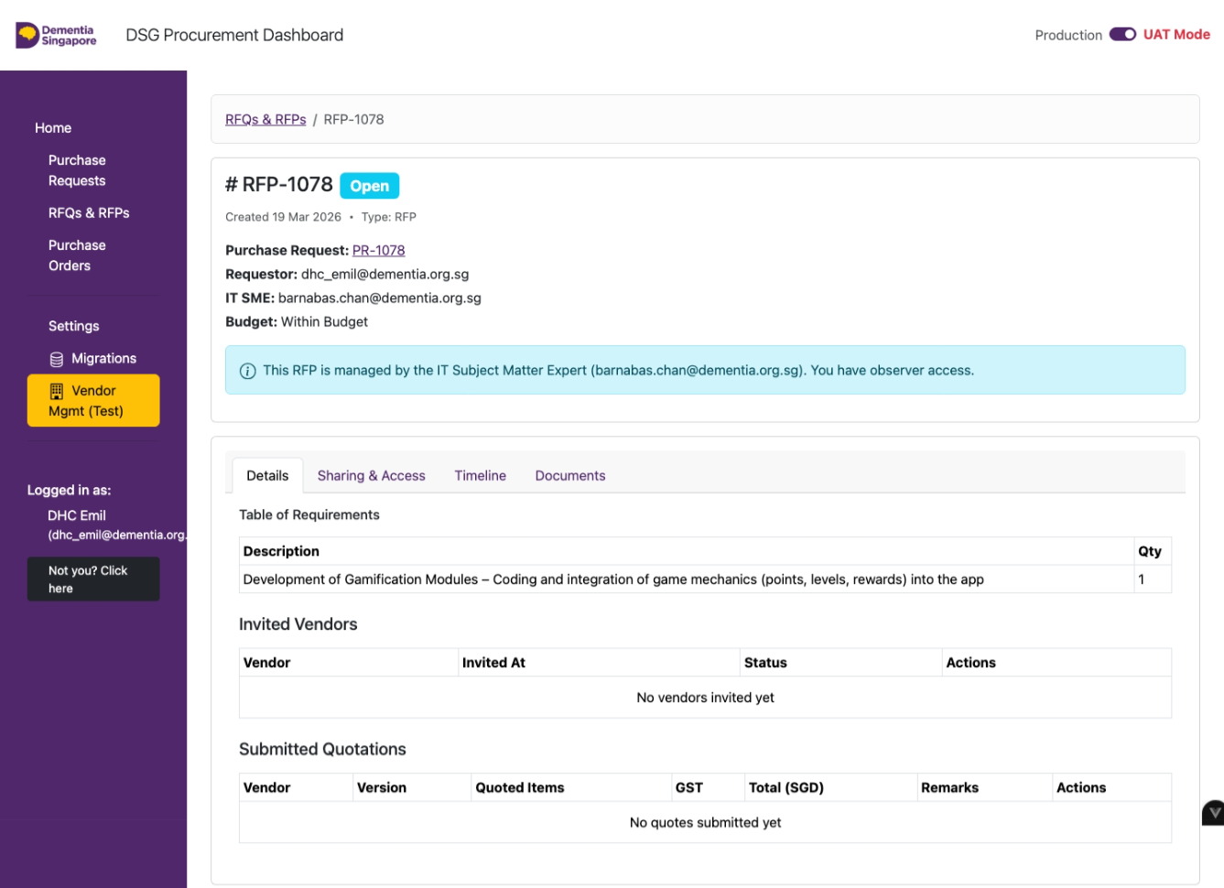This screenshot has height=888, width=1224.
Task: Open RFQs & RFPs in the sidebar
Action: tap(89, 213)
